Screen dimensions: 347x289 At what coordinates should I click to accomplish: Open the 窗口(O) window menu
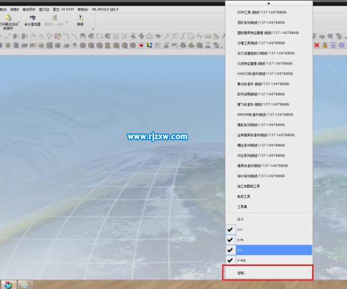(44, 9)
